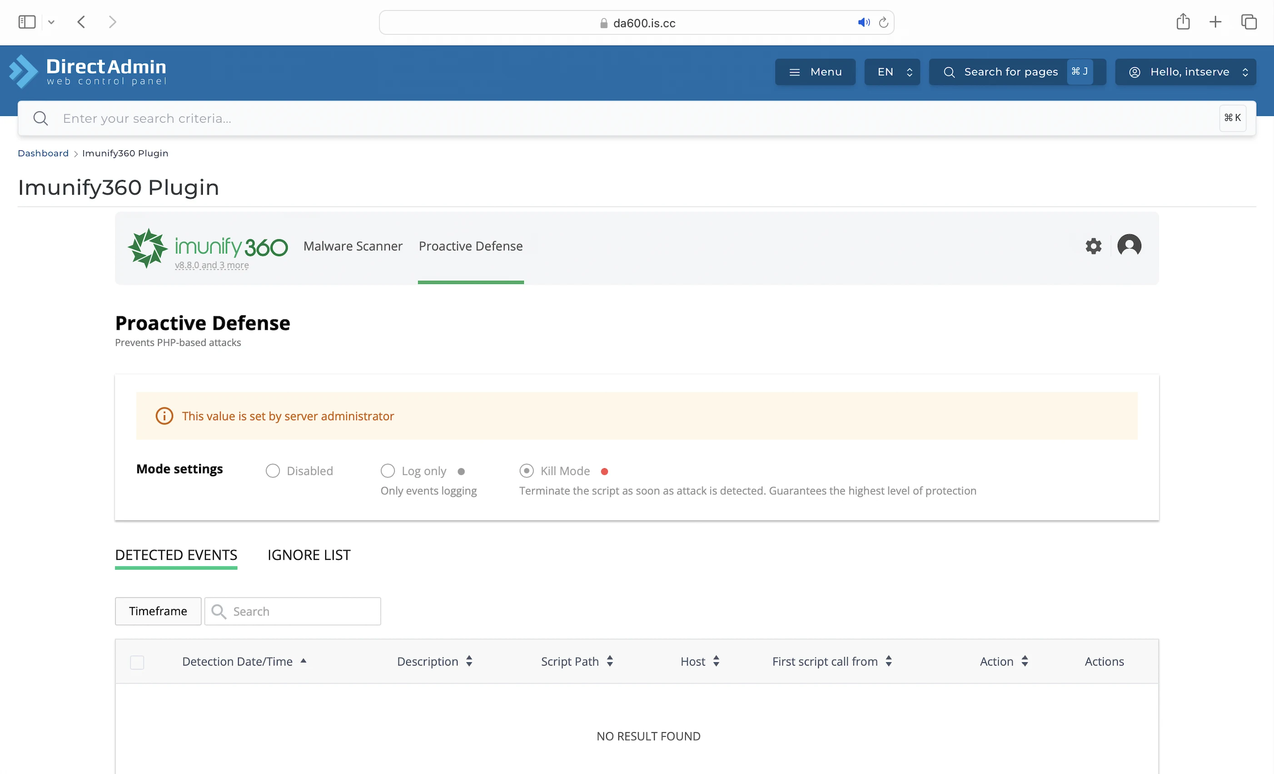The width and height of the screenshot is (1274, 774).
Task: Show the browser tab overview icon
Action: click(x=1248, y=22)
